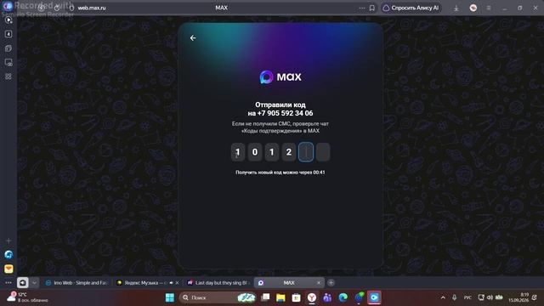The width and height of the screenshot is (544, 306).
Task: Open the Windows Start menu
Action: 170,297
